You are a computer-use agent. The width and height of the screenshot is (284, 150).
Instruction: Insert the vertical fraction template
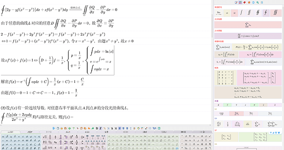tap(50, 137)
